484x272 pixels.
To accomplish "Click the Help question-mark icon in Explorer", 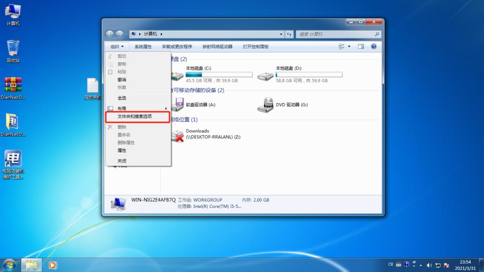I will (x=373, y=46).
